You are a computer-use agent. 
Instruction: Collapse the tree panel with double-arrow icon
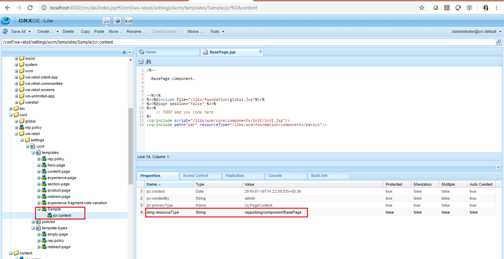pyautogui.click(x=130, y=52)
